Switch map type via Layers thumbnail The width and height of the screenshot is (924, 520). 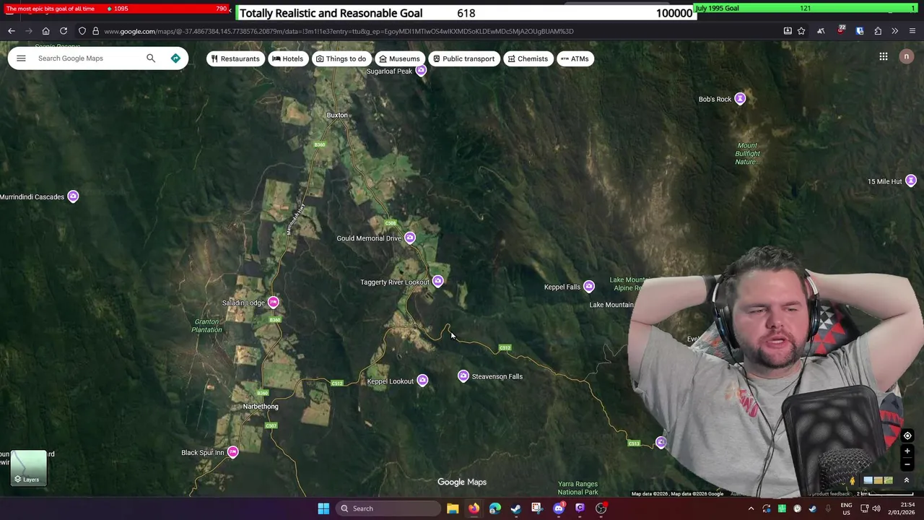[x=30, y=468]
